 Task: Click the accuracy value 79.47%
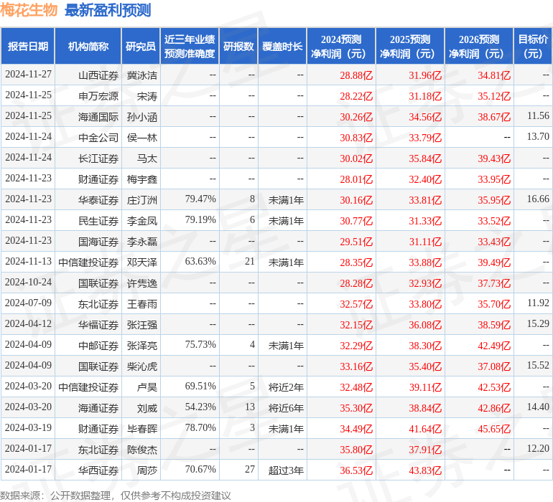pyautogui.click(x=200, y=199)
